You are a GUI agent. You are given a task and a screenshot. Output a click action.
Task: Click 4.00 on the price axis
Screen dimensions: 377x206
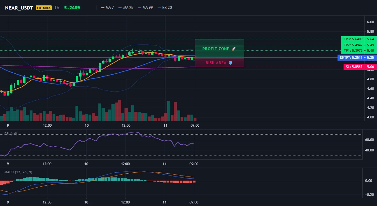(x=370, y=117)
